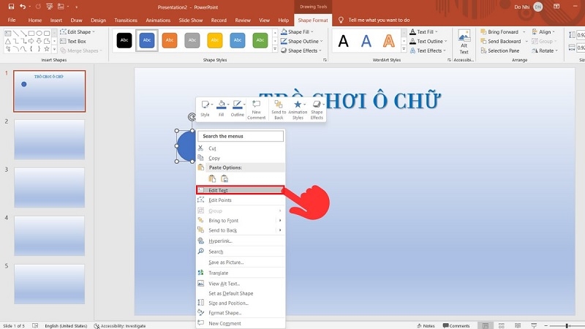Click the Save icon in quick access toolbar
This screenshot has height=329, width=585.
pos(11,7)
